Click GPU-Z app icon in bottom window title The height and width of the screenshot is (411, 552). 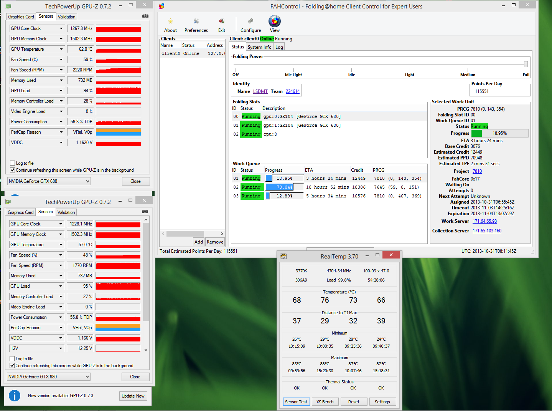(8, 202)
